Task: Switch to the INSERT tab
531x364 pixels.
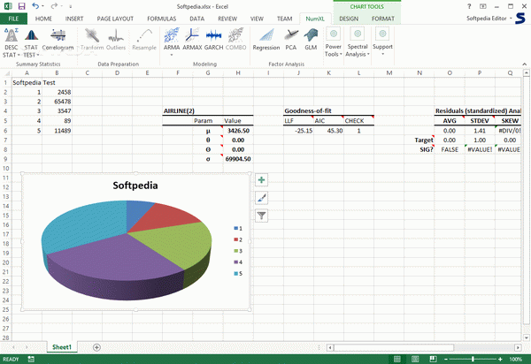Action: [74, 19]
